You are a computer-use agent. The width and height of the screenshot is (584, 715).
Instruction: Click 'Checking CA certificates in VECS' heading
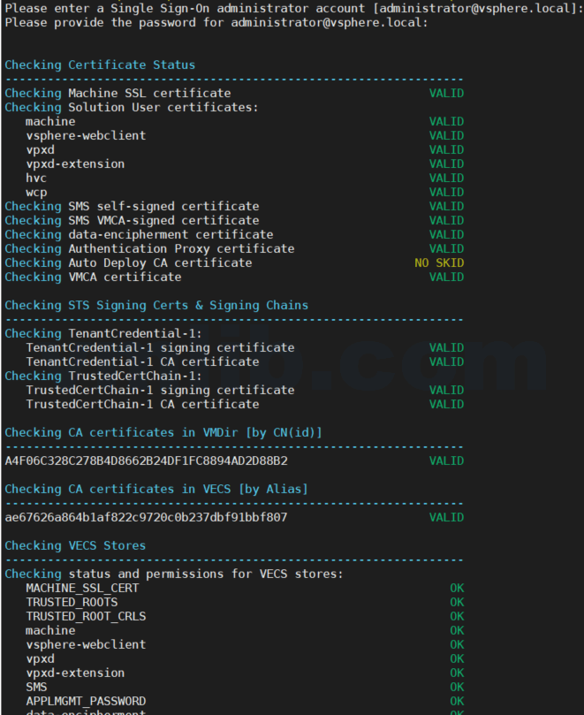tap(156, 489)
